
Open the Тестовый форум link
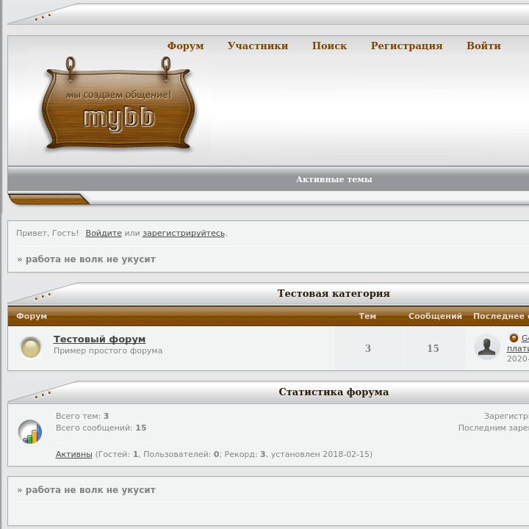point(99,339)
